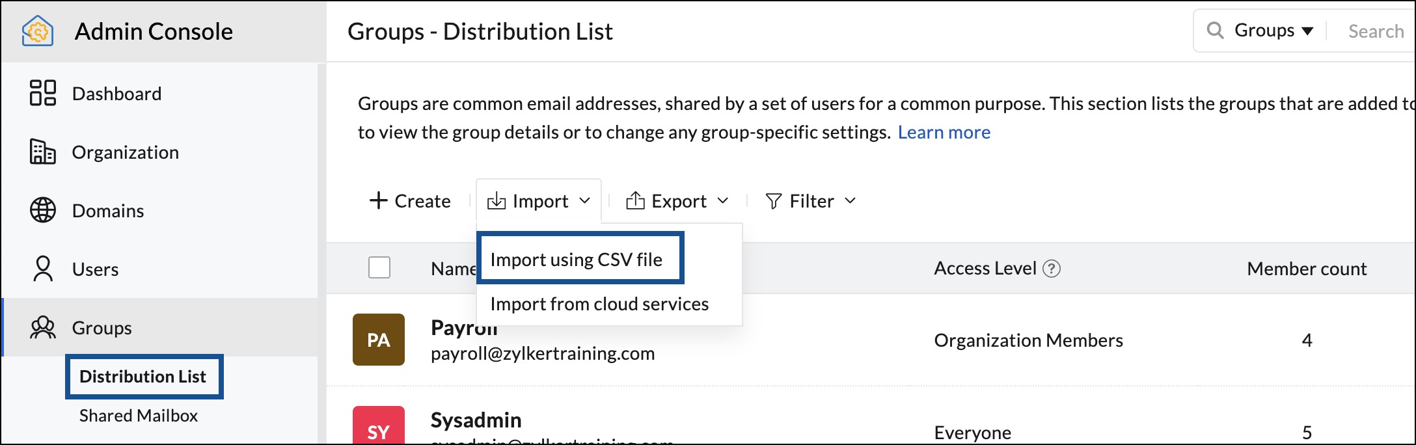Click the Users person icon
The height and width of the screenshot is (445, 1416).
tap(43, 269)
